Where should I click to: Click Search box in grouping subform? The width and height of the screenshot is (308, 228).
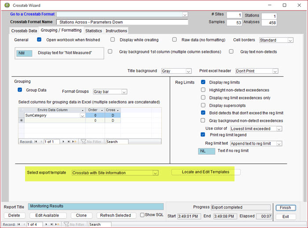pyautogui.click(x=117, y=142)
